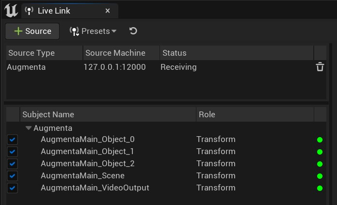
Task: Select the AugmentaMain_Object_1 subject
Action: pos(87,152)
